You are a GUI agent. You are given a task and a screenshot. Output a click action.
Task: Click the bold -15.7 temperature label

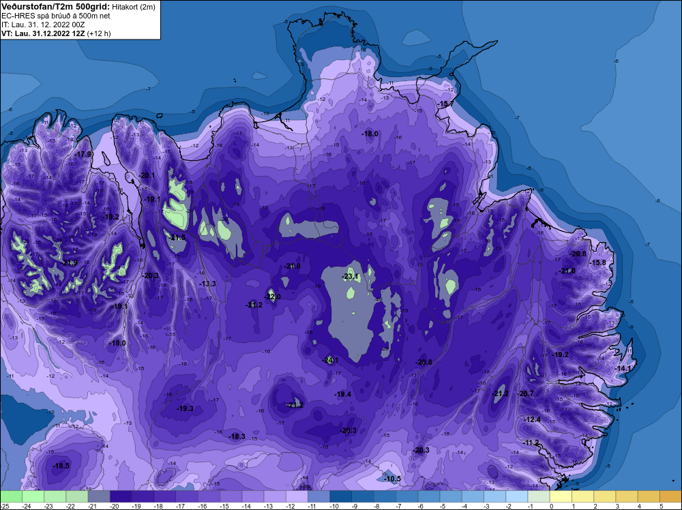445,104
